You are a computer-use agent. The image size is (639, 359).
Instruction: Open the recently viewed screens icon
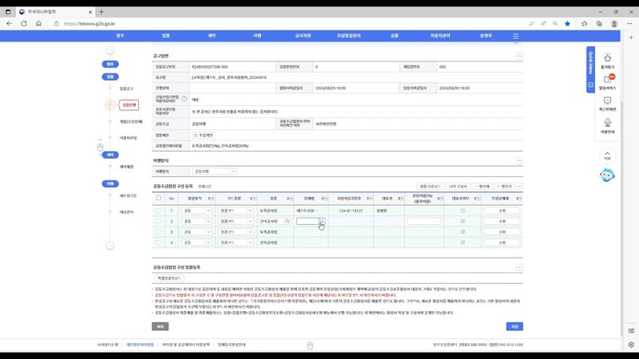click(x=607, y=101)
